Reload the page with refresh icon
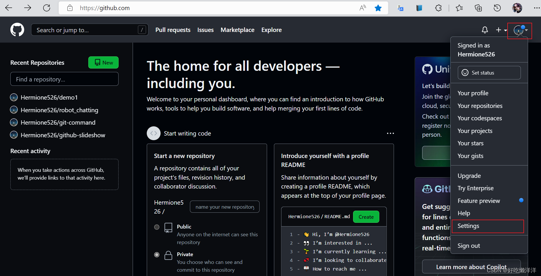This screenshot has width=541, height=276. point(47,8)
